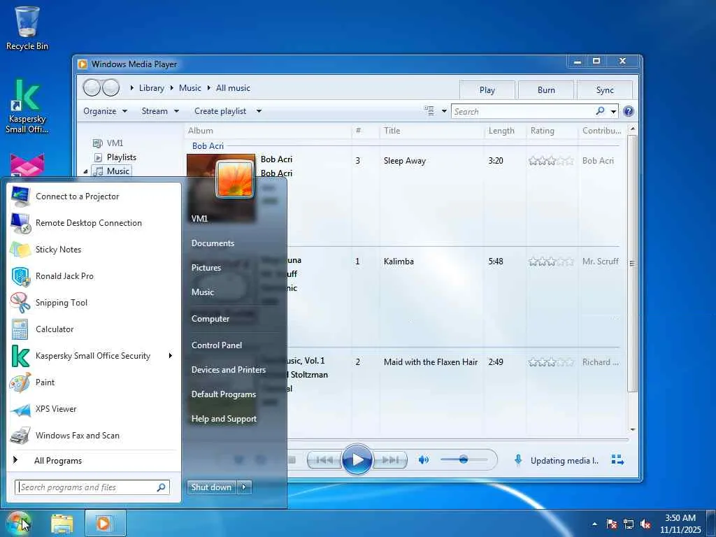Open Documents from Start menu
This screenshot has height=537, width=716.
point(213,243)
